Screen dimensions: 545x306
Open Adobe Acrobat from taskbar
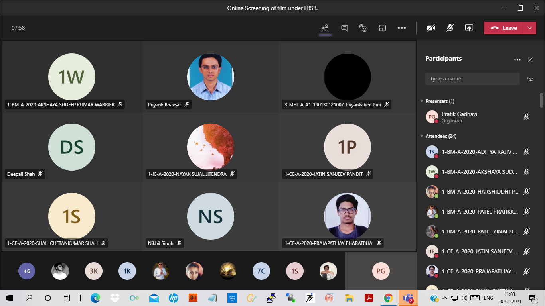[369, 298]
